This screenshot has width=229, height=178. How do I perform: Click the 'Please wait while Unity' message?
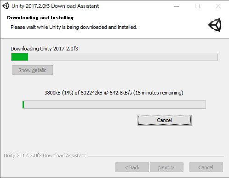pyautogui.click(x=74, y=27)
